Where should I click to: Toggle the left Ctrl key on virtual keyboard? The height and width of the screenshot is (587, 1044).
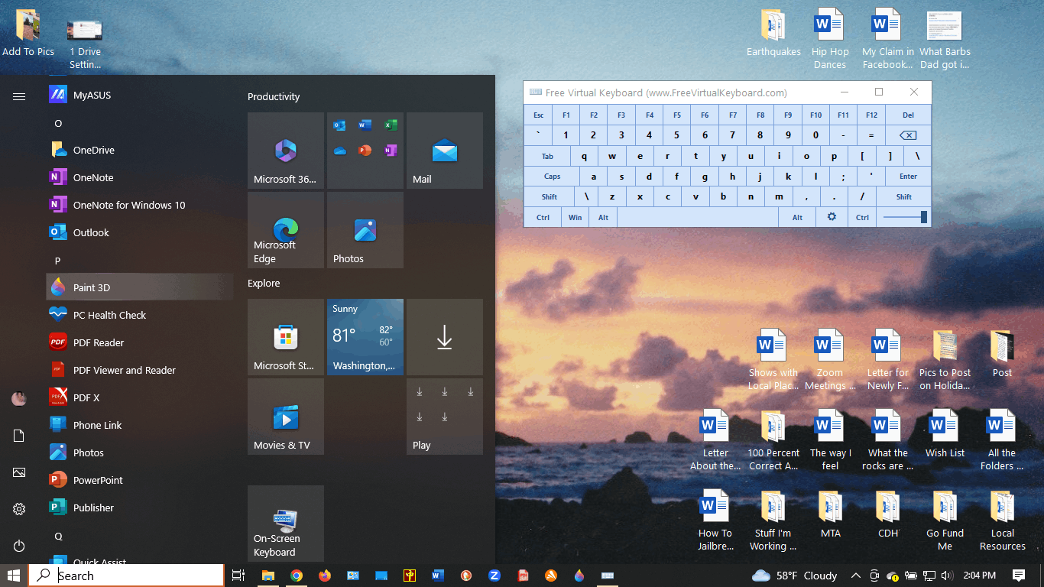coord(543,217)
